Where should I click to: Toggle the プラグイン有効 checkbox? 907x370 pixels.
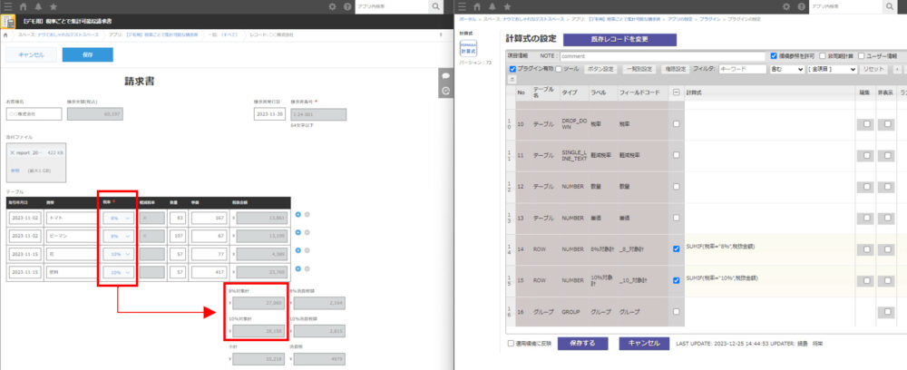tap(513, 69)
